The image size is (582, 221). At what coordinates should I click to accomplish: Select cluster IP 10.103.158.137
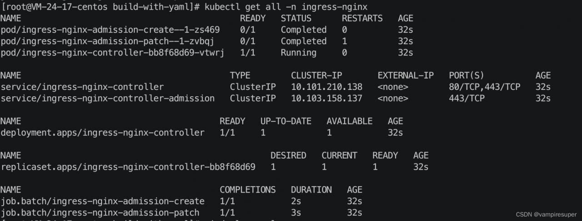[x=326, y=98]
